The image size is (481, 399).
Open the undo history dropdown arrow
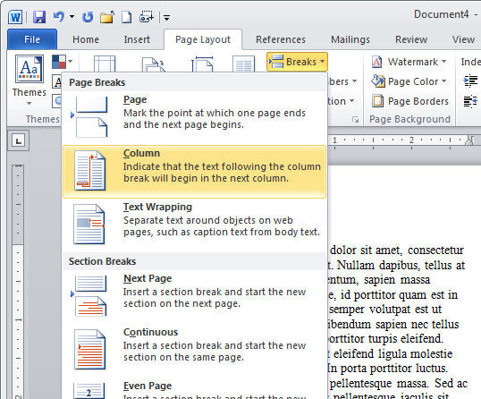72,17
